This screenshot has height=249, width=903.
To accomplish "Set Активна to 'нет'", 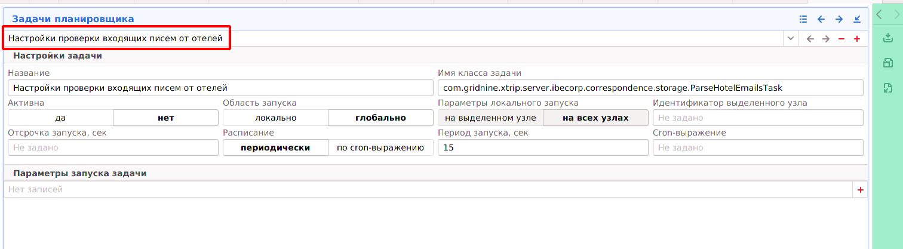I will [x=165, y=118].
